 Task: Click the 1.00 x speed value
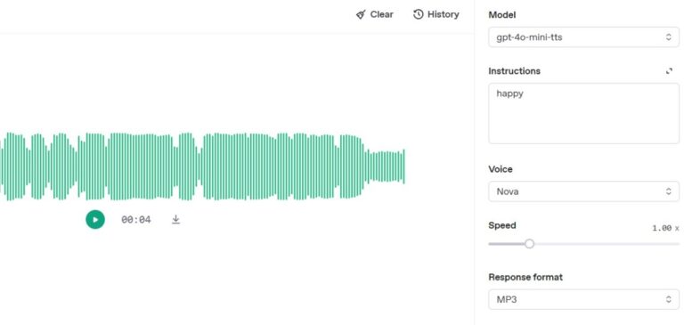(665, 228)
